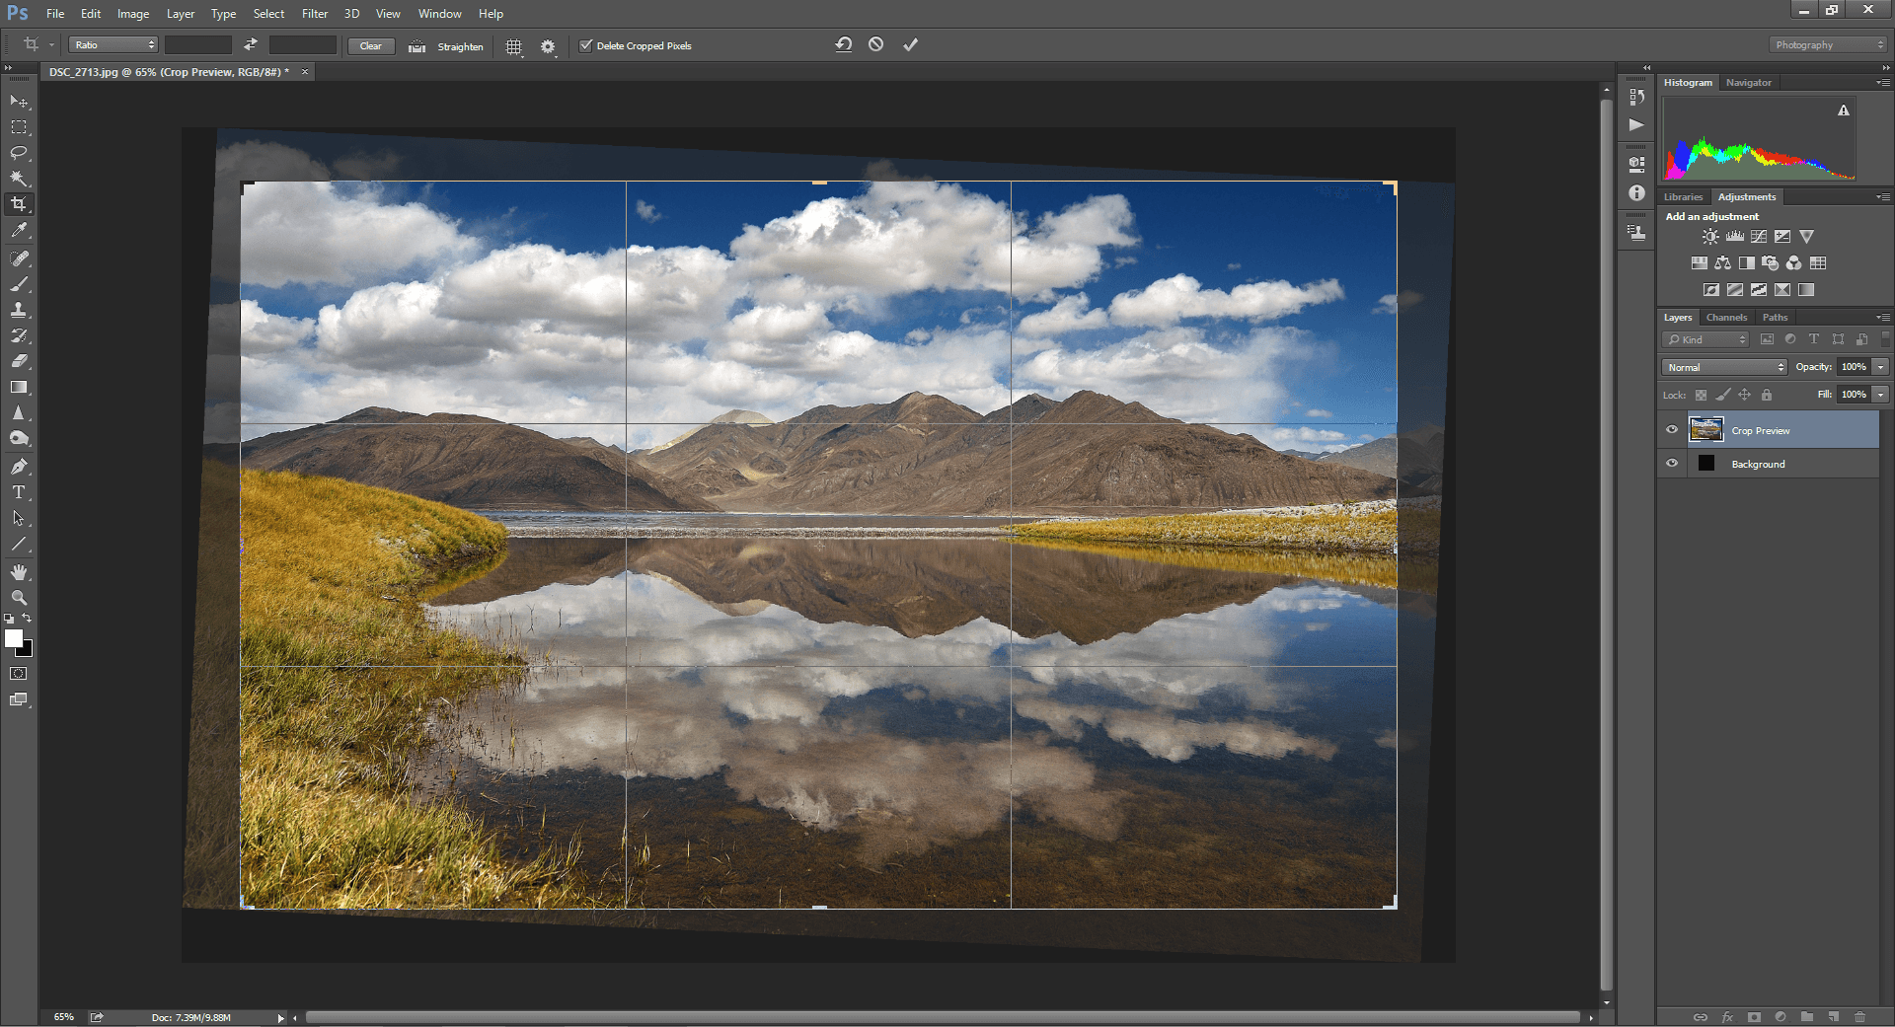Switch to the Channels tab

point(1726,318)
